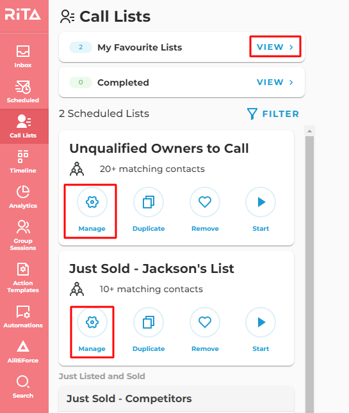Open the Timeline section
The height and width of the screenshot is (413, 349).
coord(23,162)
